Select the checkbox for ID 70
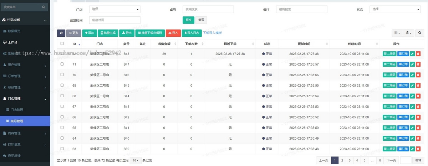Screen dimensions: 428x166 click(x=62, y=75)
